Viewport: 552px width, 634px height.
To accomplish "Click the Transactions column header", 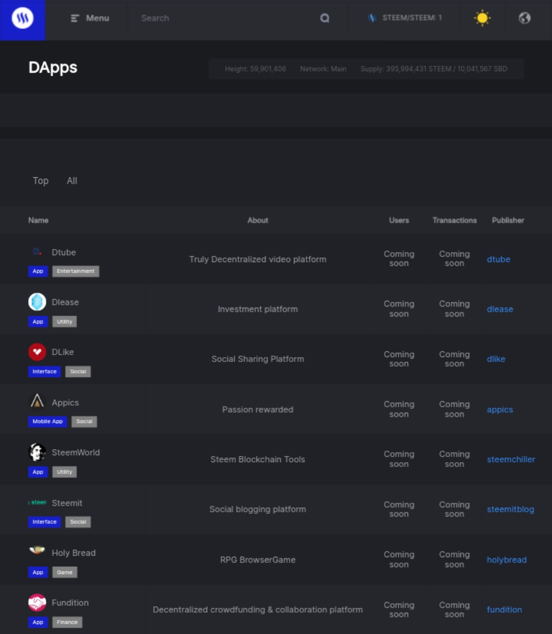I will 454,220.
